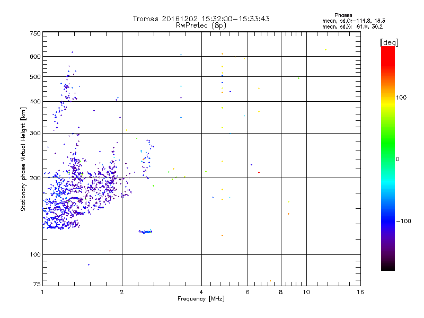The width and height of the screenshot is (424, 318).
Task: Click the y-axis tick label '100'
Action: tap(35, 254)
